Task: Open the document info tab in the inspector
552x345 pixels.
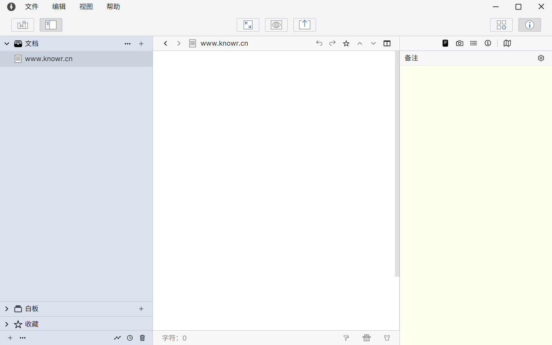Action: [488, 43]
